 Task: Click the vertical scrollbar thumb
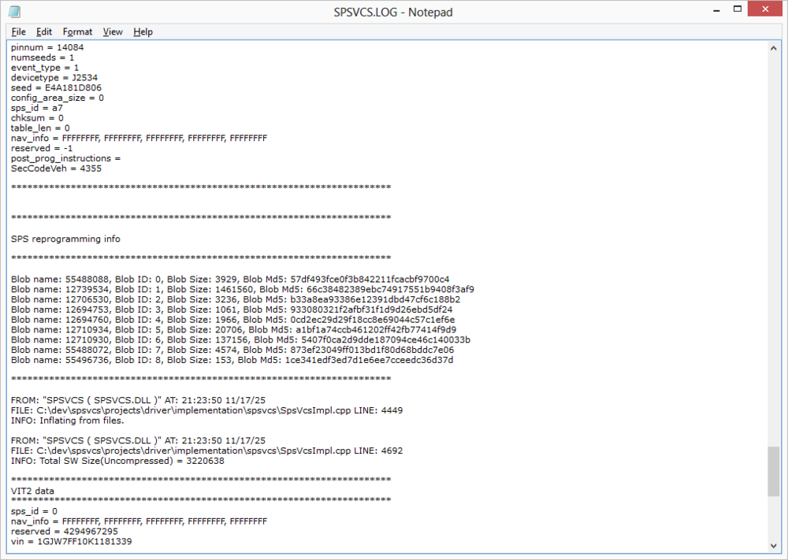coord(773,471)
